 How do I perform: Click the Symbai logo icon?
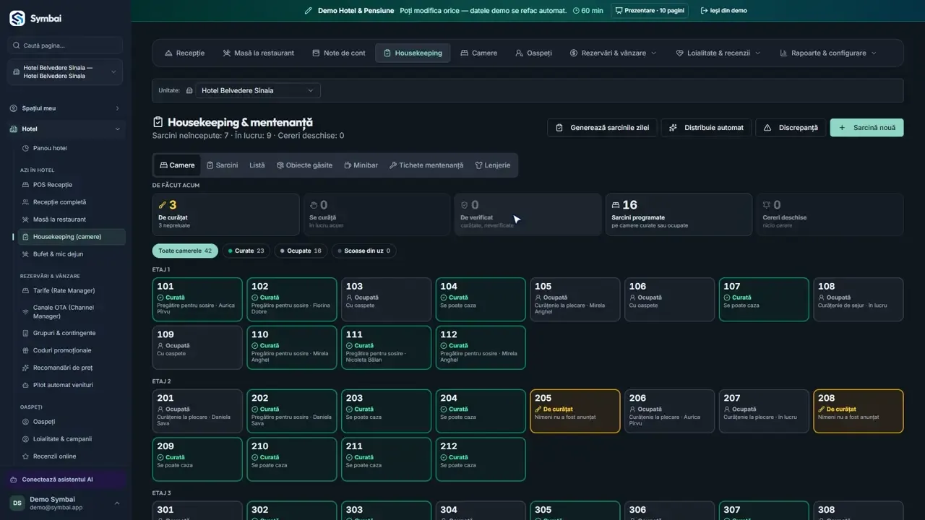[17, 19]
